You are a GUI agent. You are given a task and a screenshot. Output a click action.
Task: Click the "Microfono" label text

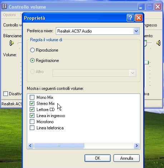(x=45, y=122)
